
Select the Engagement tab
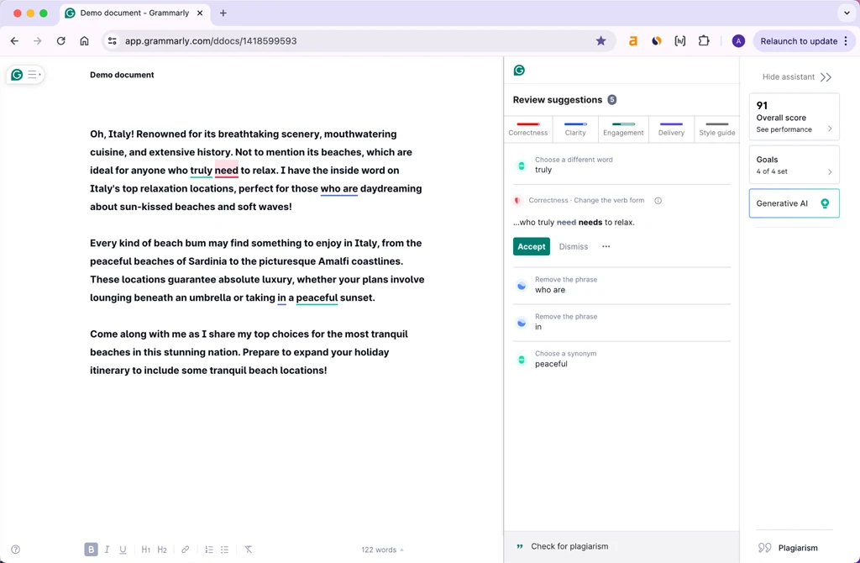click(x=624, y=129)
